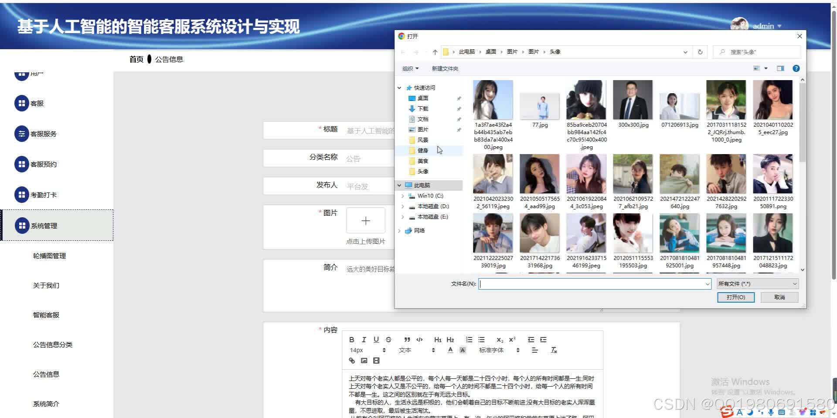The image size is (837, 418).
Task: Select the 头像 folder in quick access
Action: click(422, 171)
